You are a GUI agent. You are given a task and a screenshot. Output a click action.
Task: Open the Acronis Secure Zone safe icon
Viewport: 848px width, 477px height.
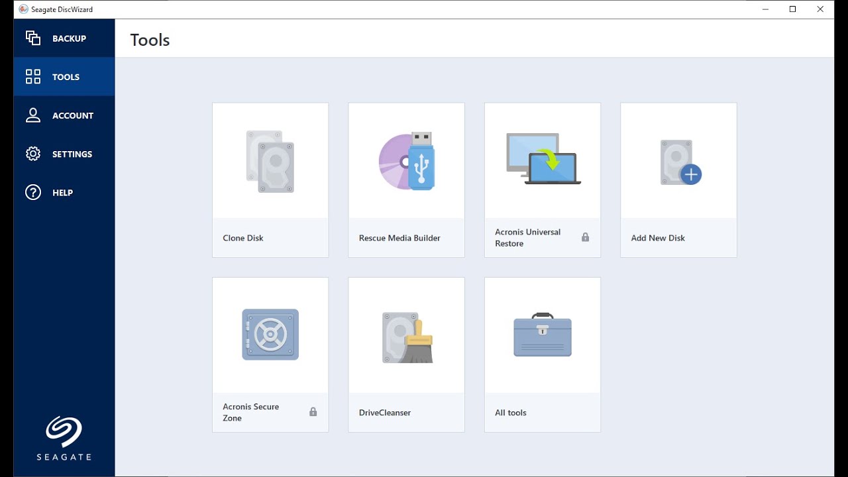point(270,335)
